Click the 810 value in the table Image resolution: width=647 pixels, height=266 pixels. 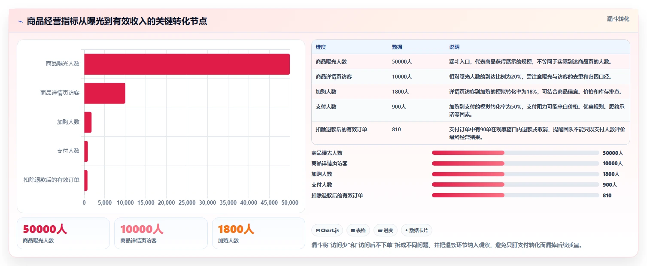point(396,130)
